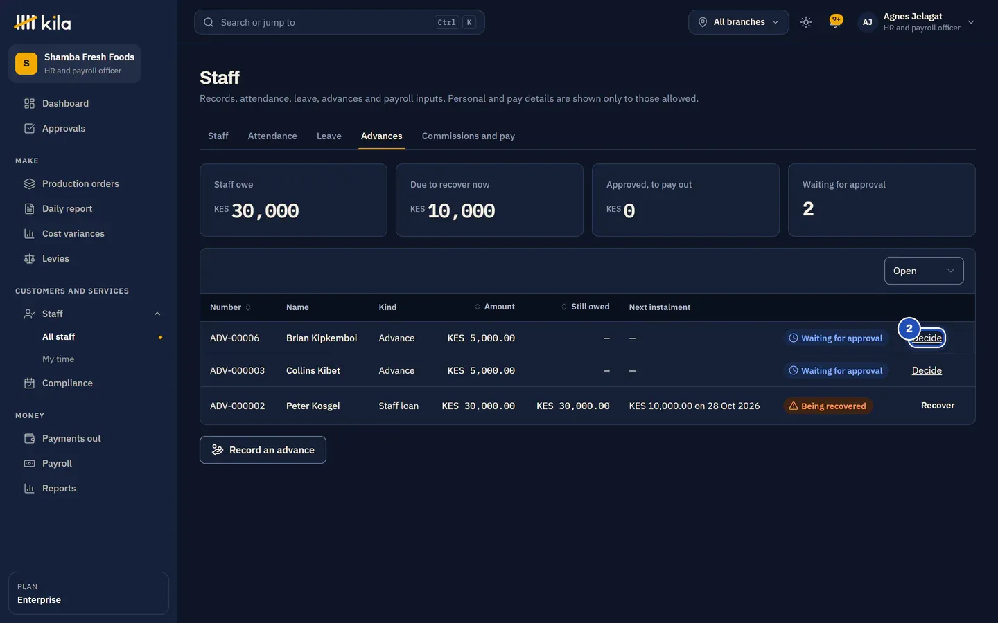Viewport: 998px width, 623px height.
Task: Open the Open status filter dropdown
Action: [x=923, y=271]
